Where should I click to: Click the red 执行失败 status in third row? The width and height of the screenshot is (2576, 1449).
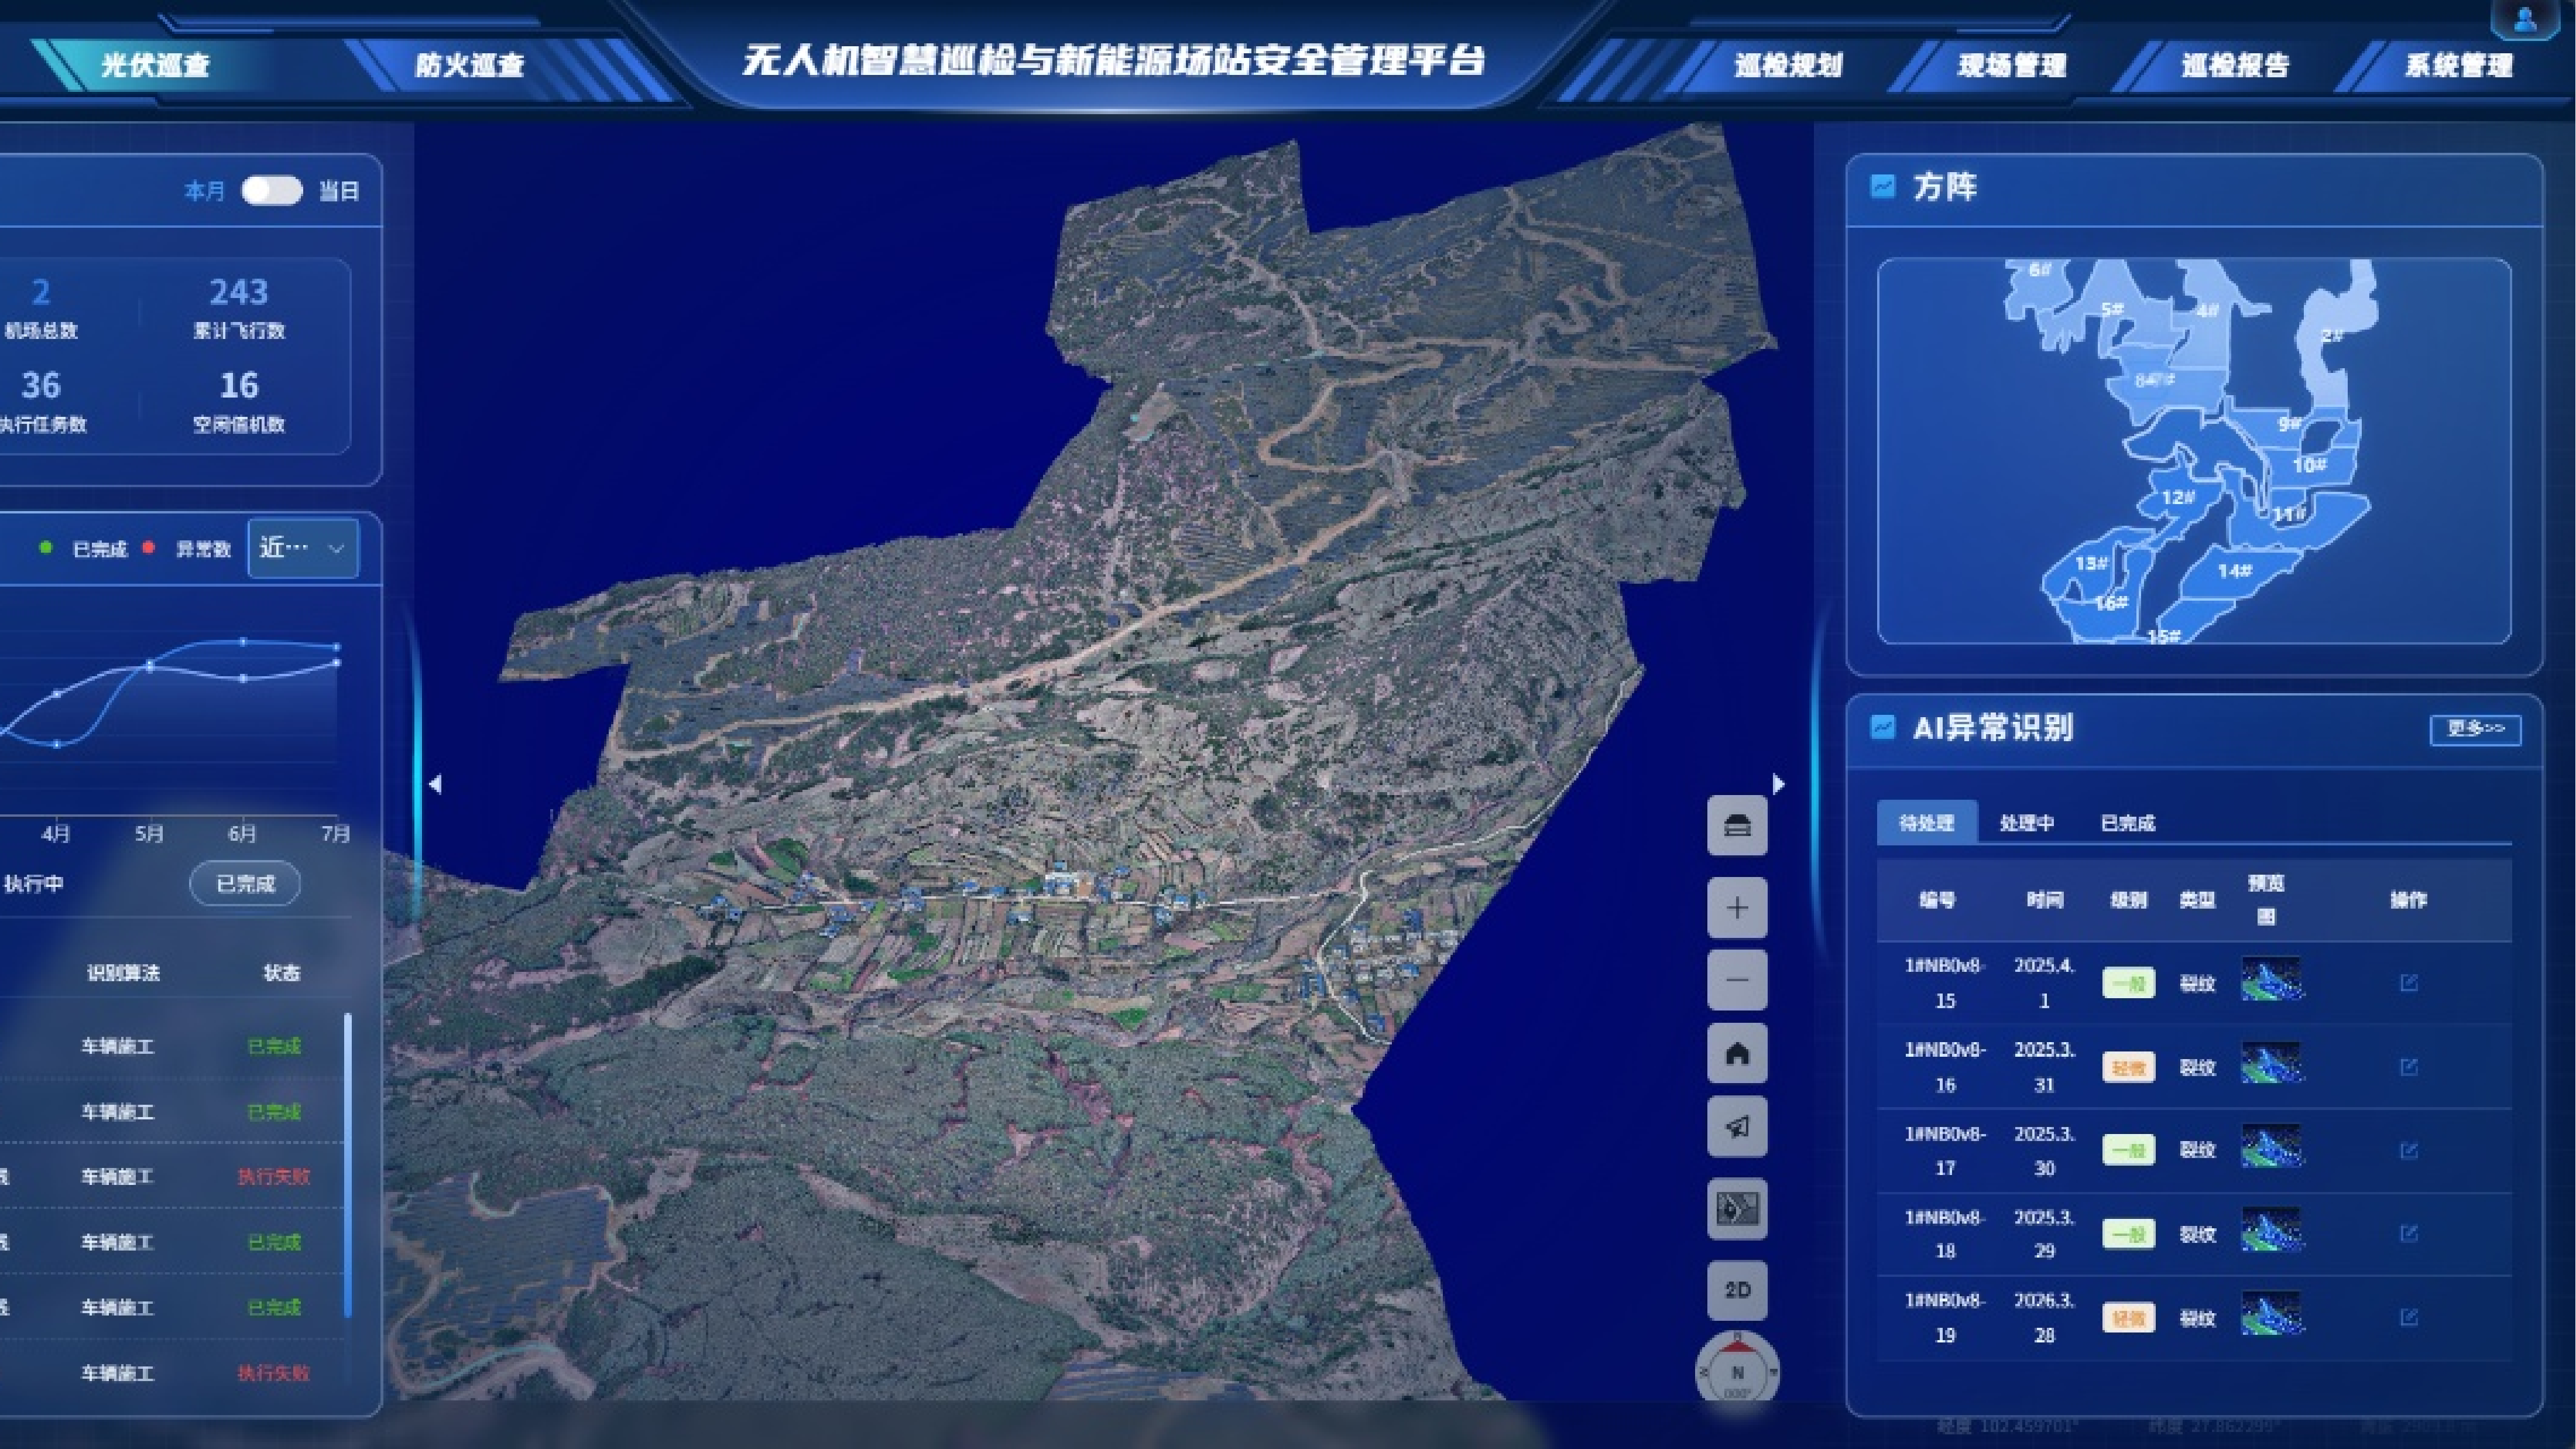coord(273,1176)
